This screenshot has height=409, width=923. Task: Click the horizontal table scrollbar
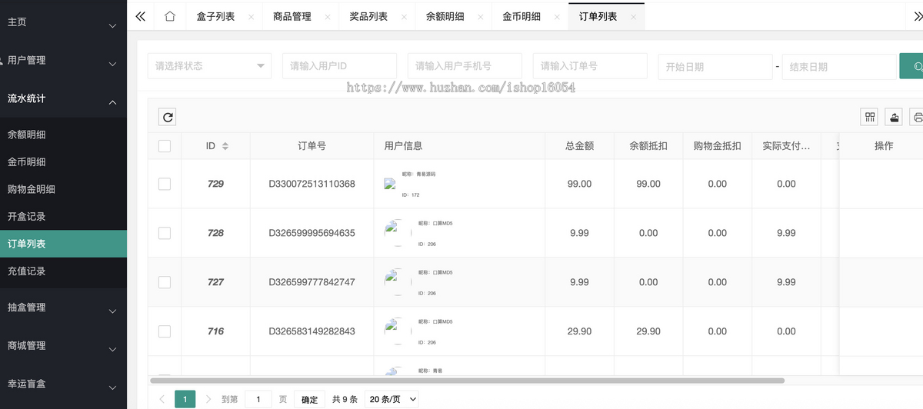467,380
